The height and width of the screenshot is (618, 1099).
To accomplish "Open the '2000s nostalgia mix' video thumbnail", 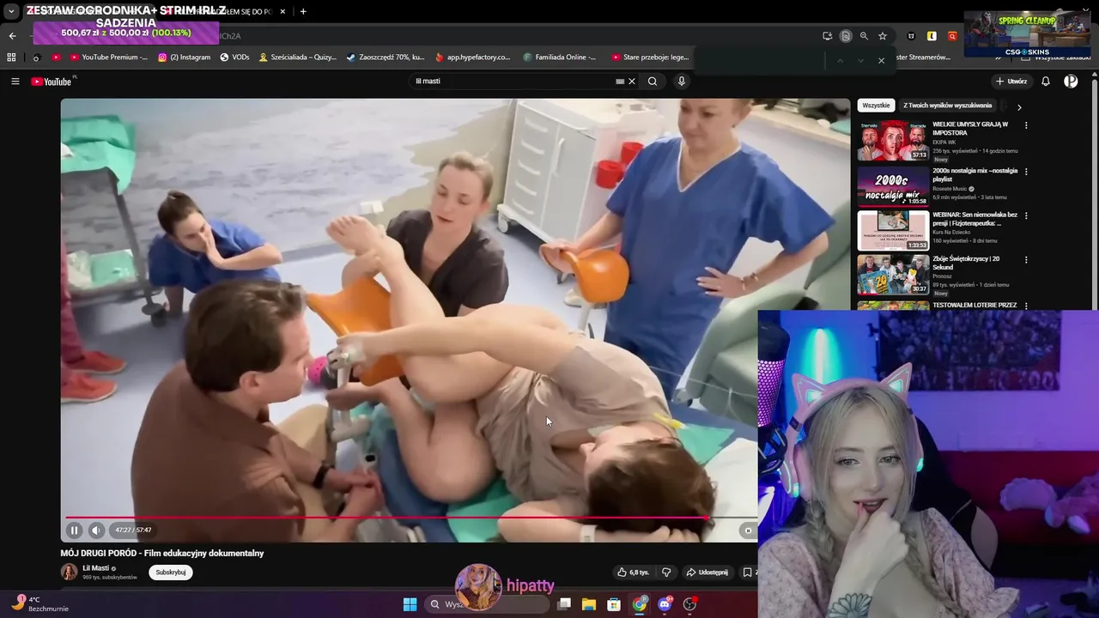I will 893,186.
